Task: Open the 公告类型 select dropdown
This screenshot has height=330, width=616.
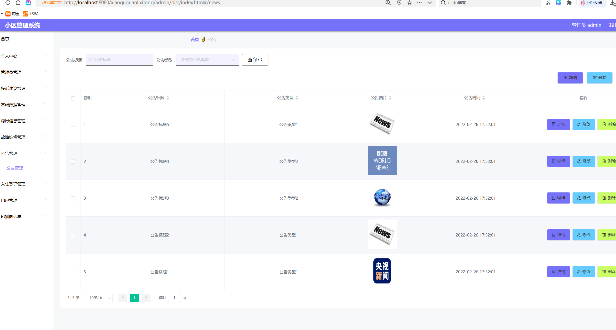Action: (207, 60)
